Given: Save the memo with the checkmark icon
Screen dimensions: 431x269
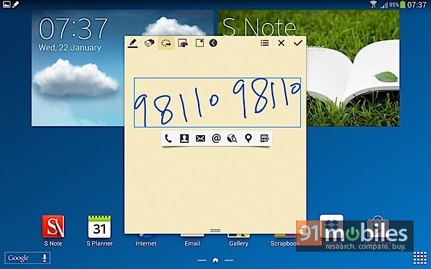Looking at the screenshot, I should pyautogui.click(x=298, y=43).
